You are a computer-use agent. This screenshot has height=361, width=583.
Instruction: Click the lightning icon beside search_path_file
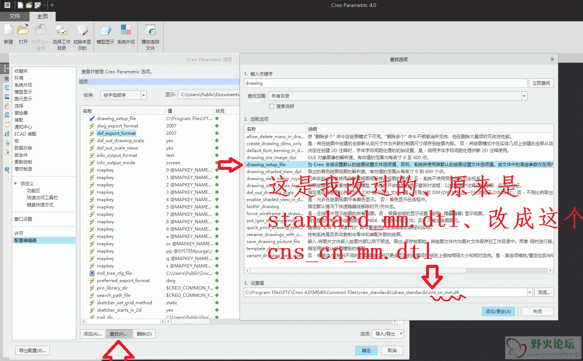[x=92, y=295]
